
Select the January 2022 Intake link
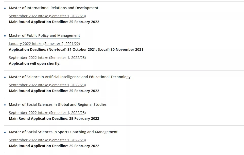click(44, 44)
